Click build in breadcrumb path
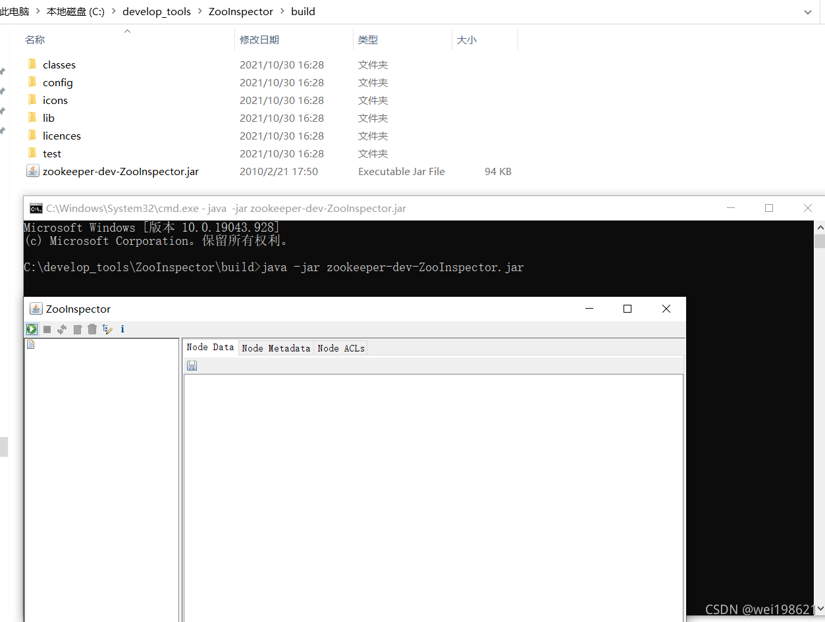 pos(303,12)
